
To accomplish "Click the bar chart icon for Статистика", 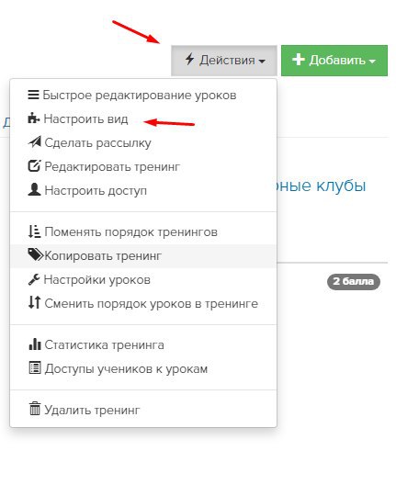I will (35, 344).
